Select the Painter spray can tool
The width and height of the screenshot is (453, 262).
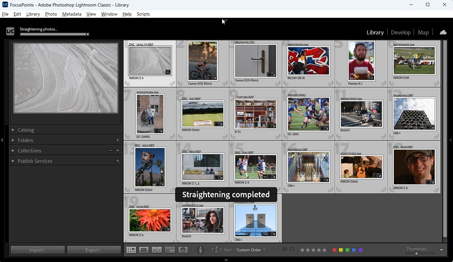[200, 250]
